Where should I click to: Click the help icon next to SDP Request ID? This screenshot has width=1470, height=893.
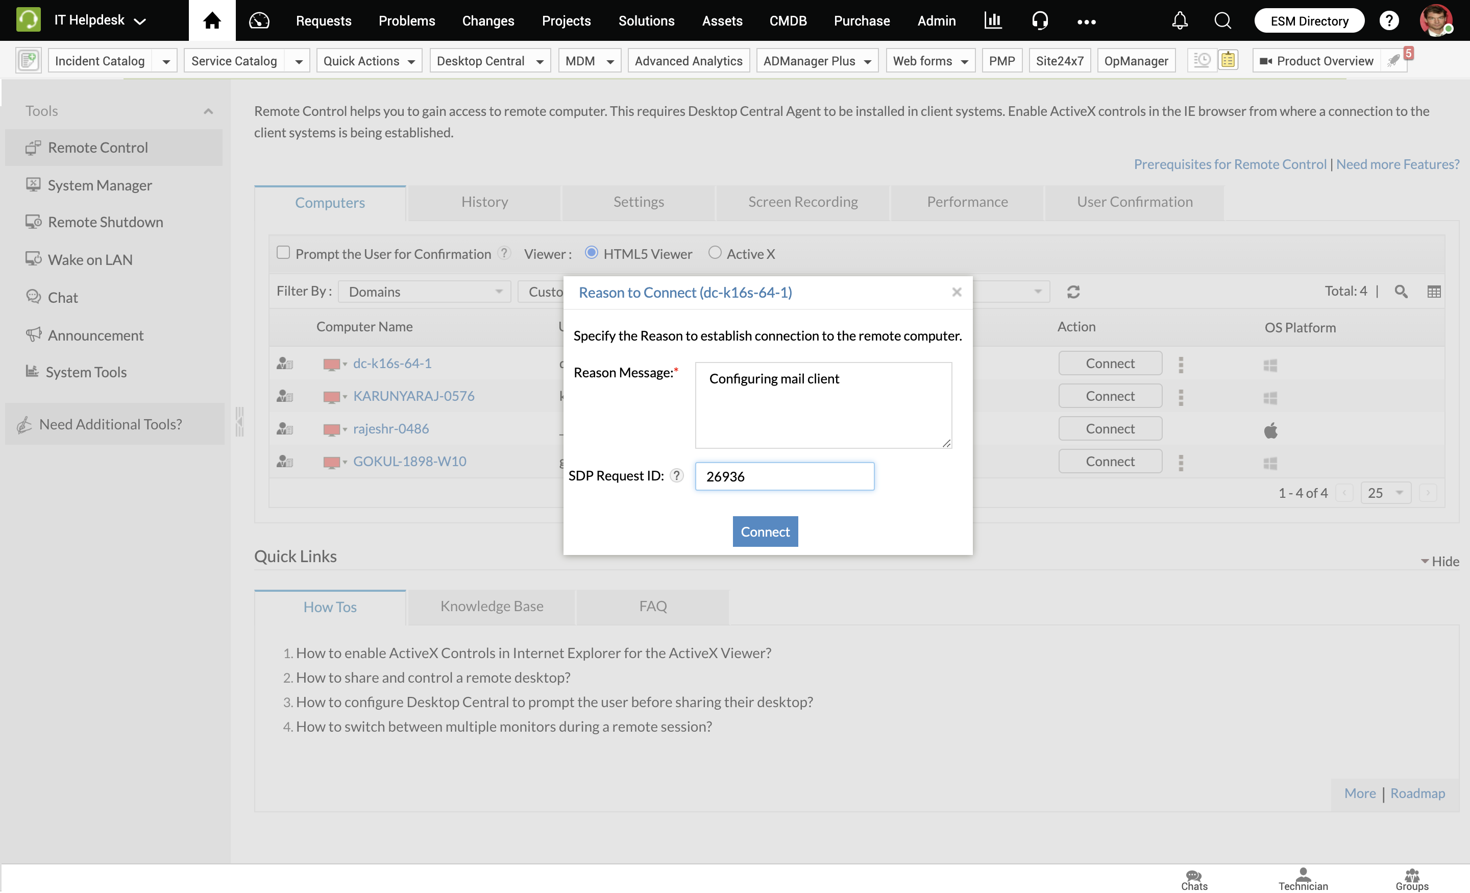pyautogui.click(x=676, y=476)
